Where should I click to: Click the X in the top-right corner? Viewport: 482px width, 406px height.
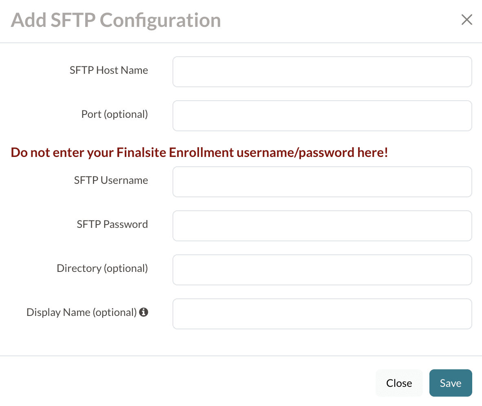coord(467,20)
